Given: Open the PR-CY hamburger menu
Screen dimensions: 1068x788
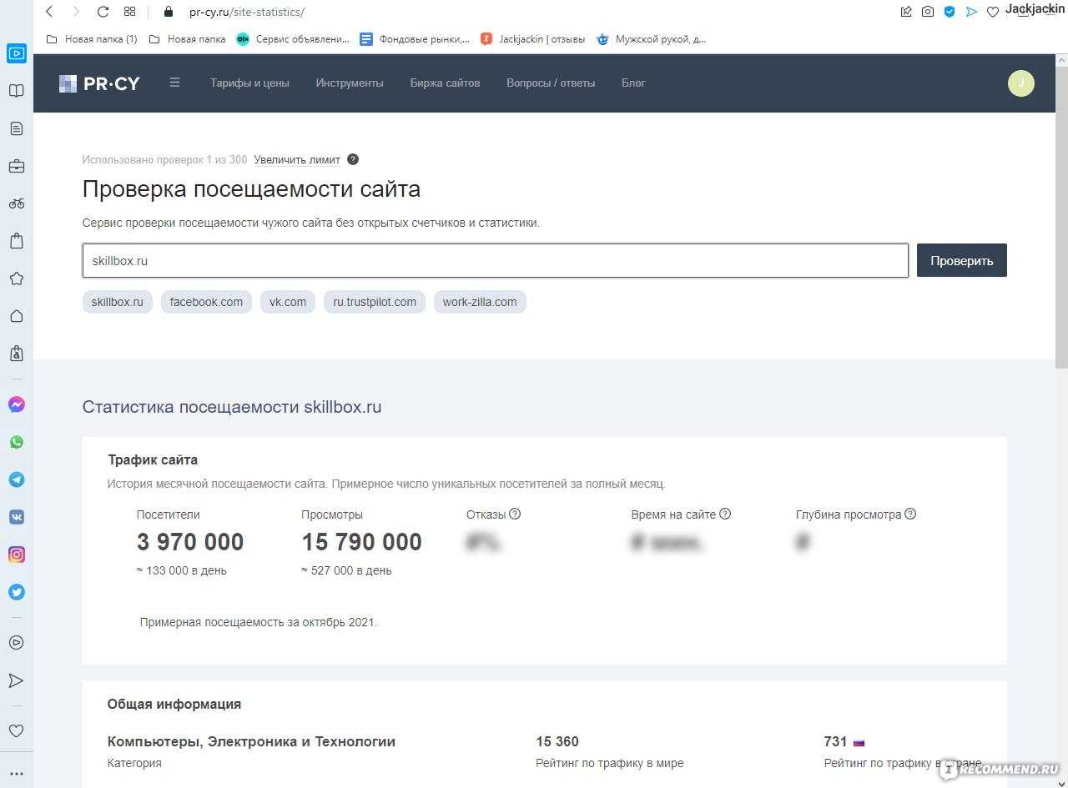Looking at the screenshot, I should coord(174,83).
